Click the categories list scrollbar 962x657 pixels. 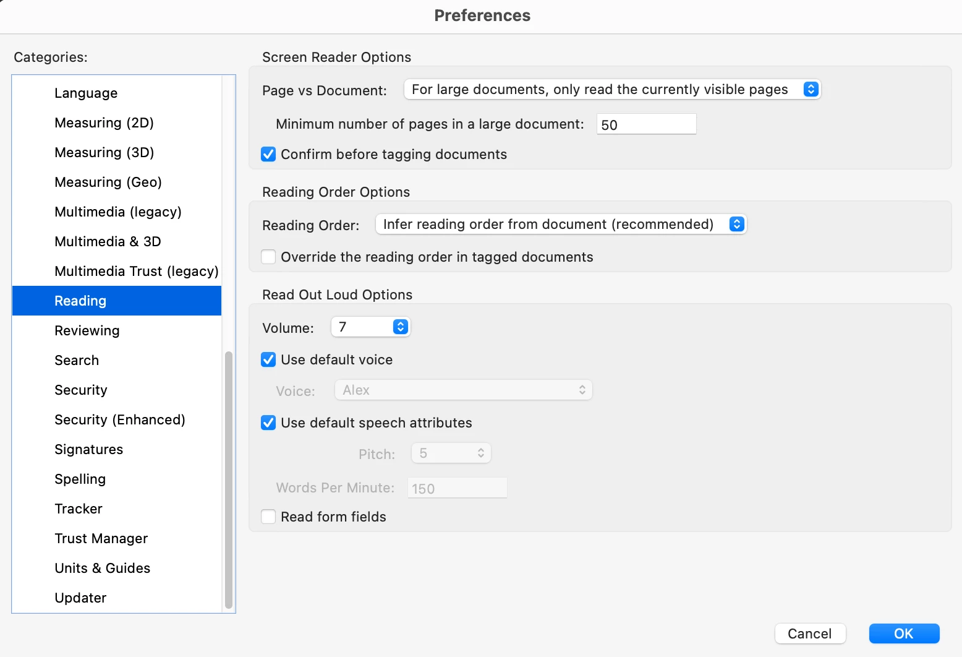point(229,480)
